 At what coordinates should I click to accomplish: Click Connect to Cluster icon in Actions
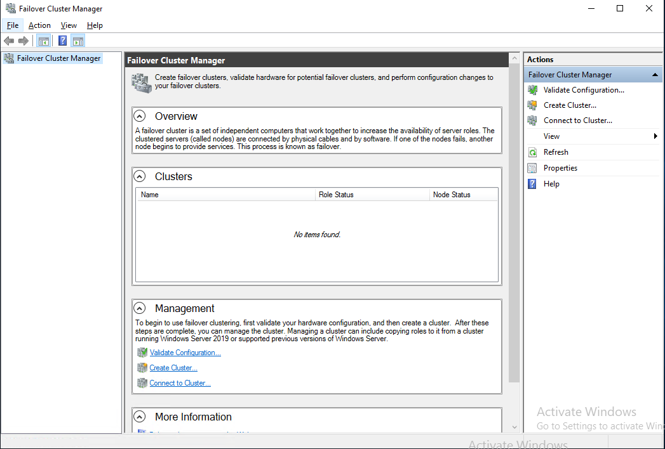click(532, 120)
